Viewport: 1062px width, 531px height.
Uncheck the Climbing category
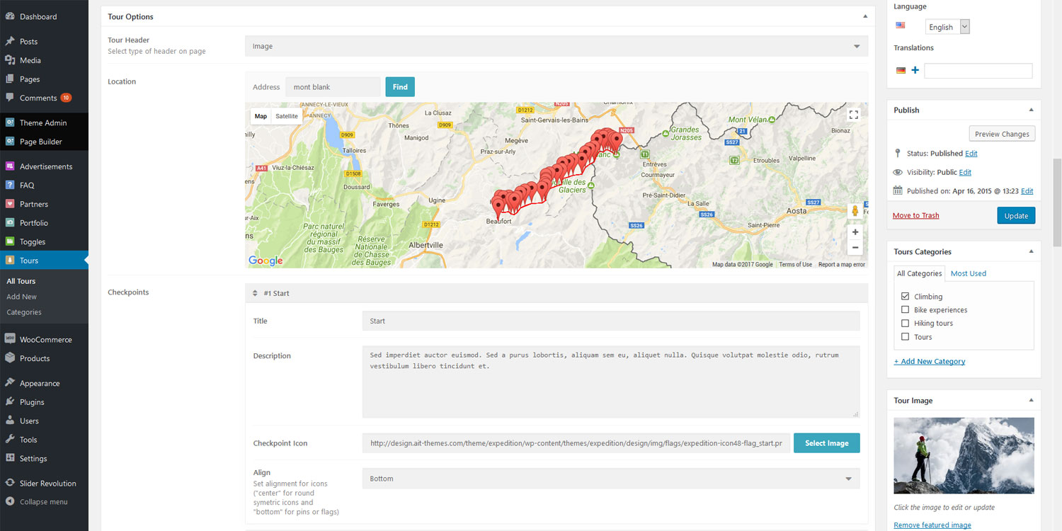[x=905, y=296]
